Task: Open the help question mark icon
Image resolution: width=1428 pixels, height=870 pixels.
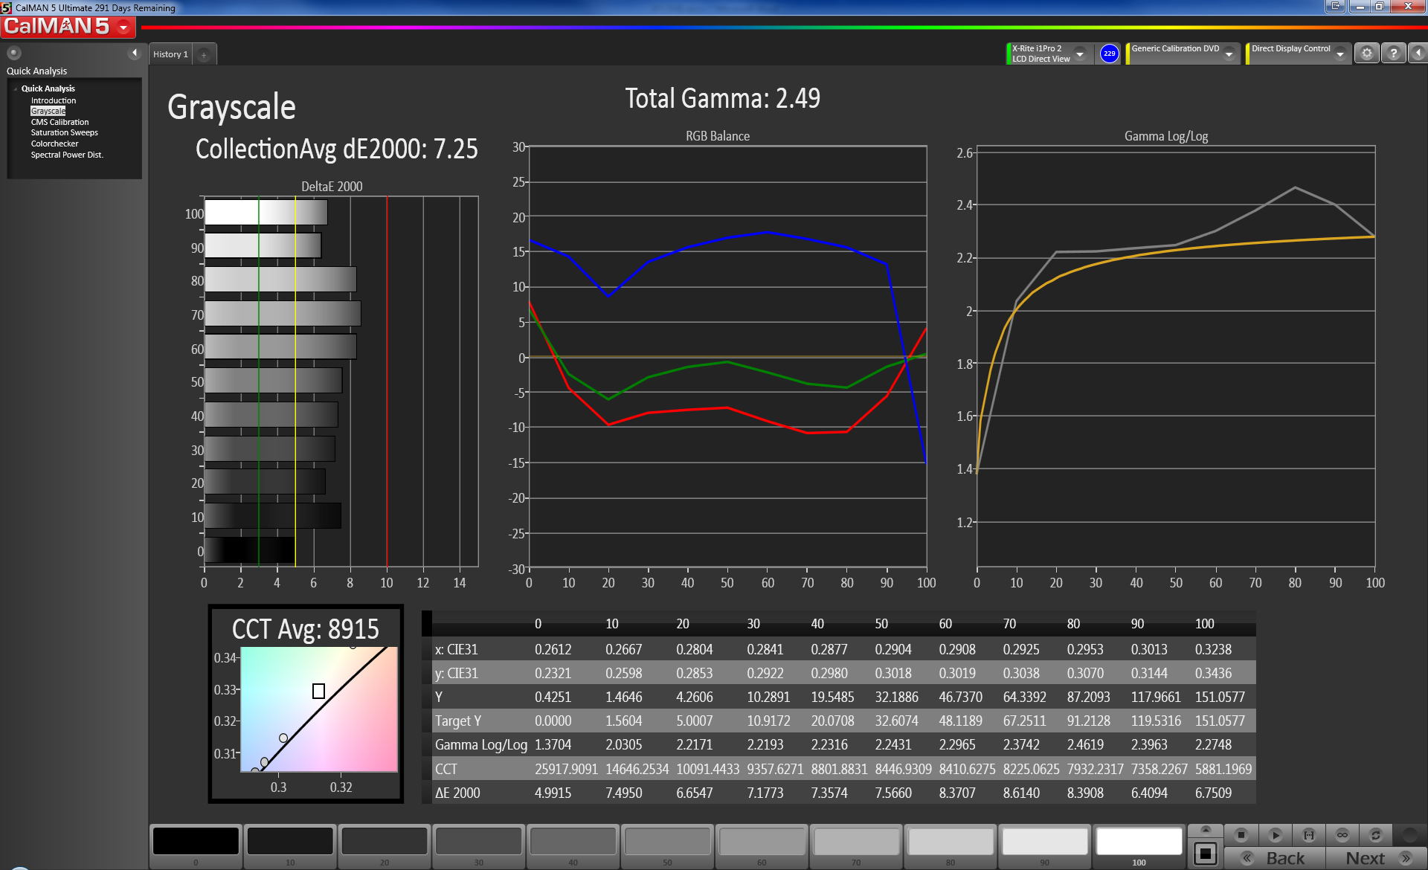Action: [x=1394, y=54]
